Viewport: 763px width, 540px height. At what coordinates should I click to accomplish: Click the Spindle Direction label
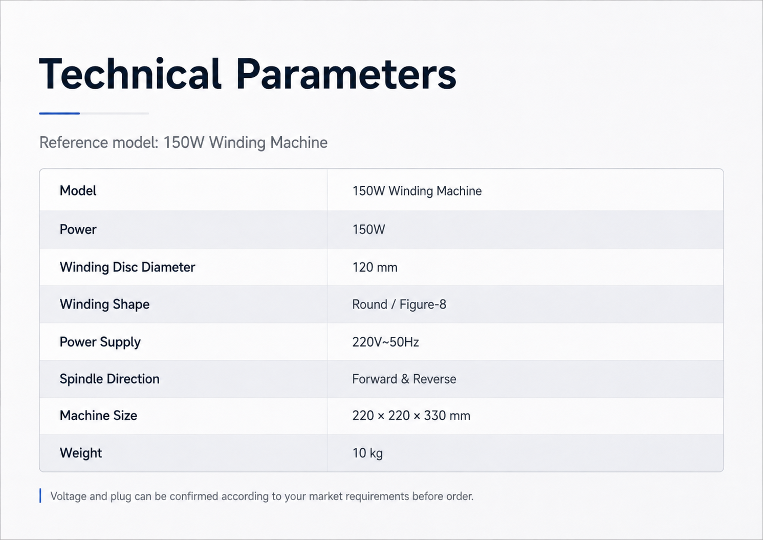click(x=110, y=379)
